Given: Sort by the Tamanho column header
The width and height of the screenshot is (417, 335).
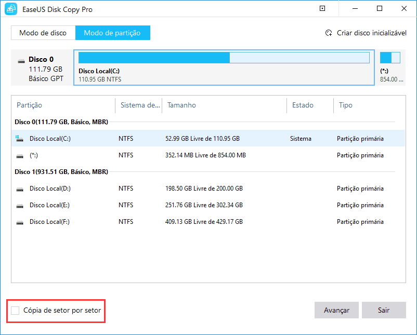Looking at the screenshot, I should (x=181, y=105).
